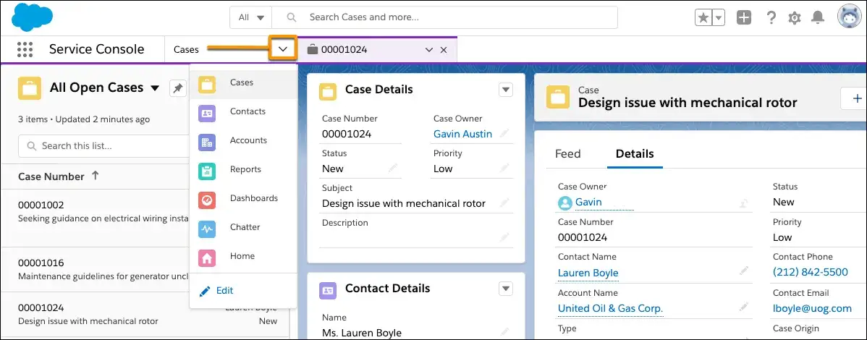Switch to the Feed tab
This screenshot has width=867, height=340.
click(567, 153)
